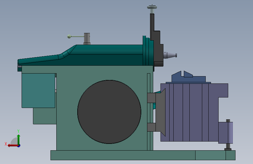Viewport: 253px width, 164px height.
Task: Select the long green base plate
Action: [x=143, y=155]
